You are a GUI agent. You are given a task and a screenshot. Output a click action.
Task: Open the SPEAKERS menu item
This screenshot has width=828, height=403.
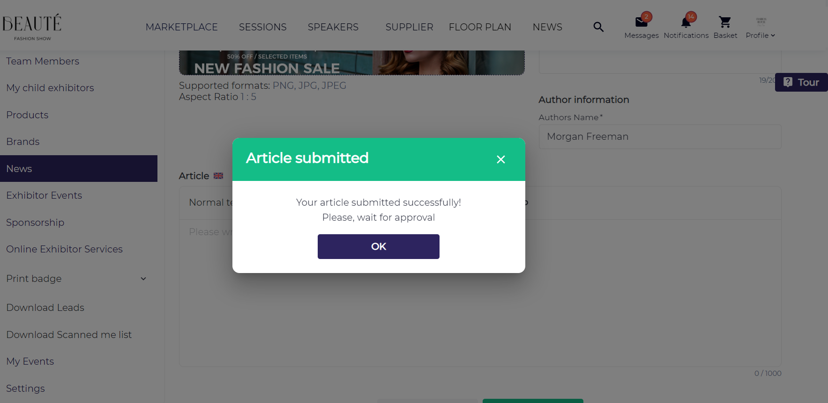coord(333,27)
